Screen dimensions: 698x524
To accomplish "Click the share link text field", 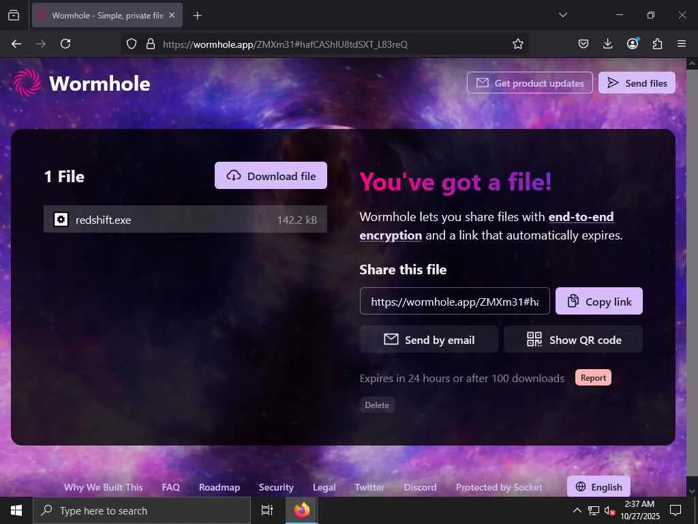I will click(455, 301).
